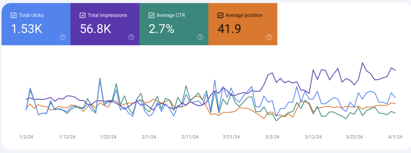Uncheck the Average position checkbox
This screenshot has height=153, width=411.
(x=220, y=16)
